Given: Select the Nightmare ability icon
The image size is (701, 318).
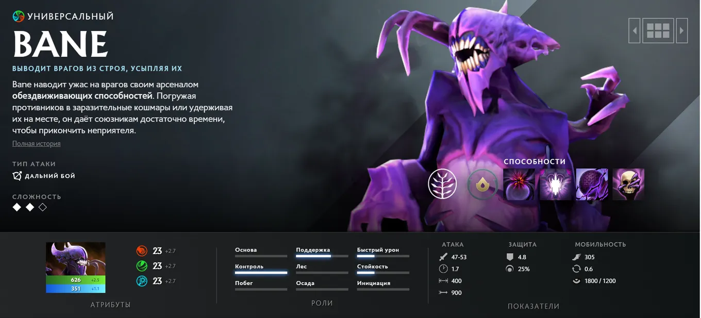Looking at the screenshot, I should tap(592, 185).
